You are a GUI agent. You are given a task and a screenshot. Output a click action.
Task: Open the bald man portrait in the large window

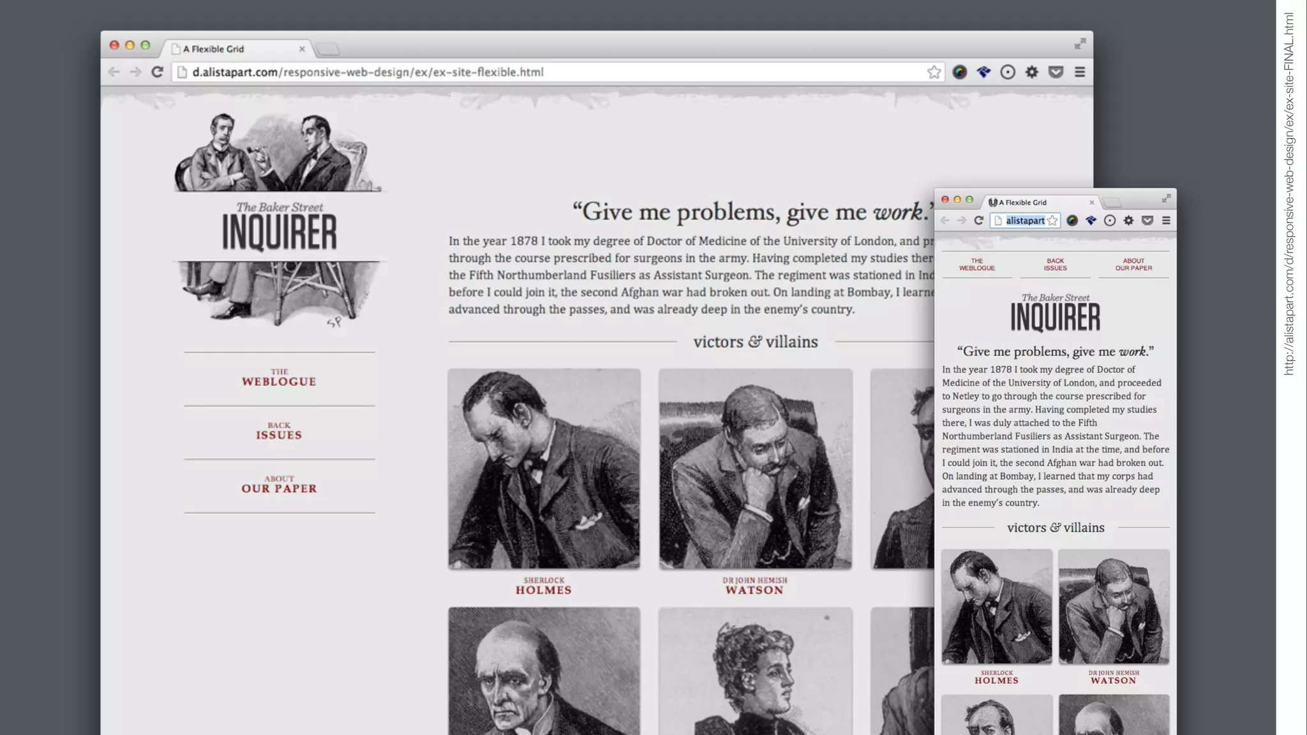coord(544,671)
